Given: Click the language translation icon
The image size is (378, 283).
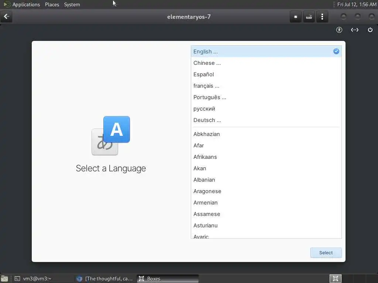Looking at the screenshot, I should [x=111, y=136].
